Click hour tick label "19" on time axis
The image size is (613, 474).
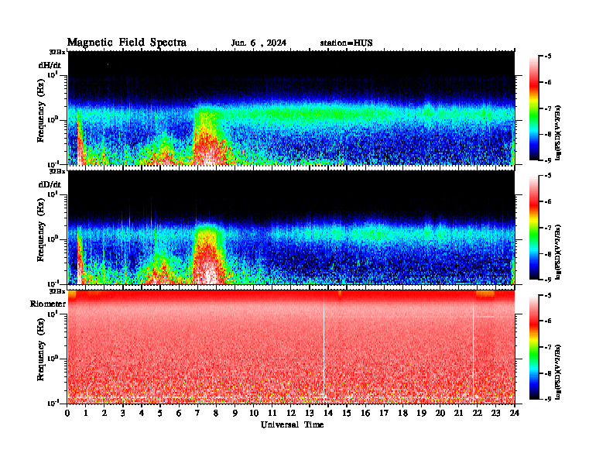click(421, 414)
